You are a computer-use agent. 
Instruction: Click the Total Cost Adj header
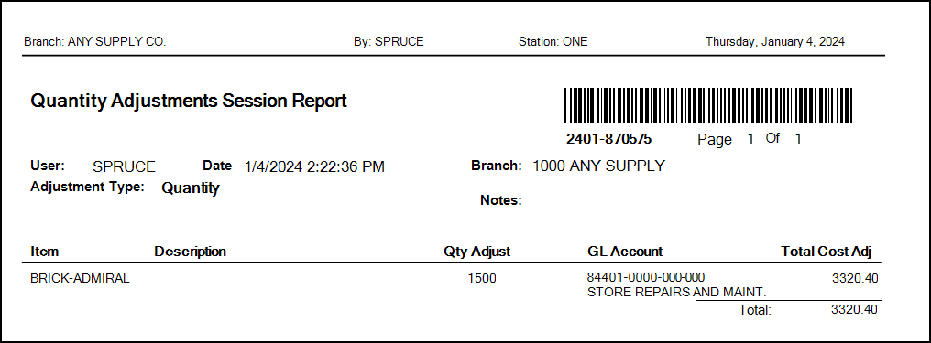[x=826, y=252]
